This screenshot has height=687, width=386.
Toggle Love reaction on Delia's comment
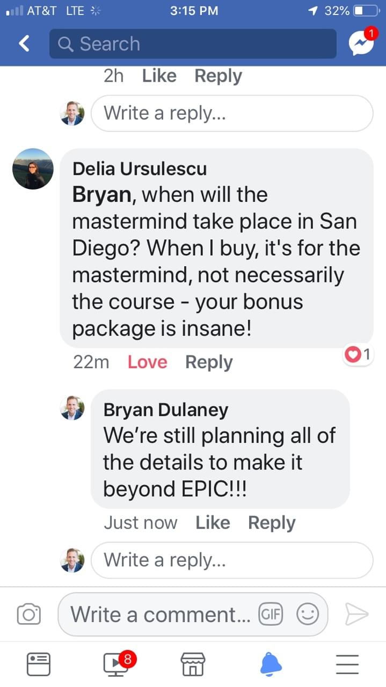click(147, 362)
